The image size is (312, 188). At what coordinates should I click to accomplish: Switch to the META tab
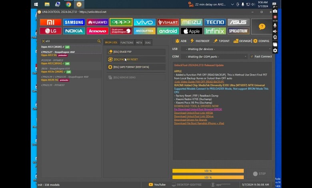click(139, 42)
